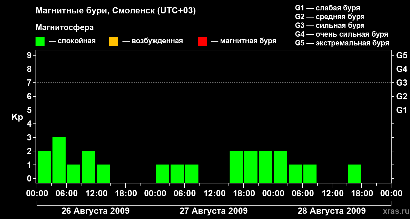Click '06:00' time label under 28 August
This screenshot has height=219, width=410.
pos(302,194)
